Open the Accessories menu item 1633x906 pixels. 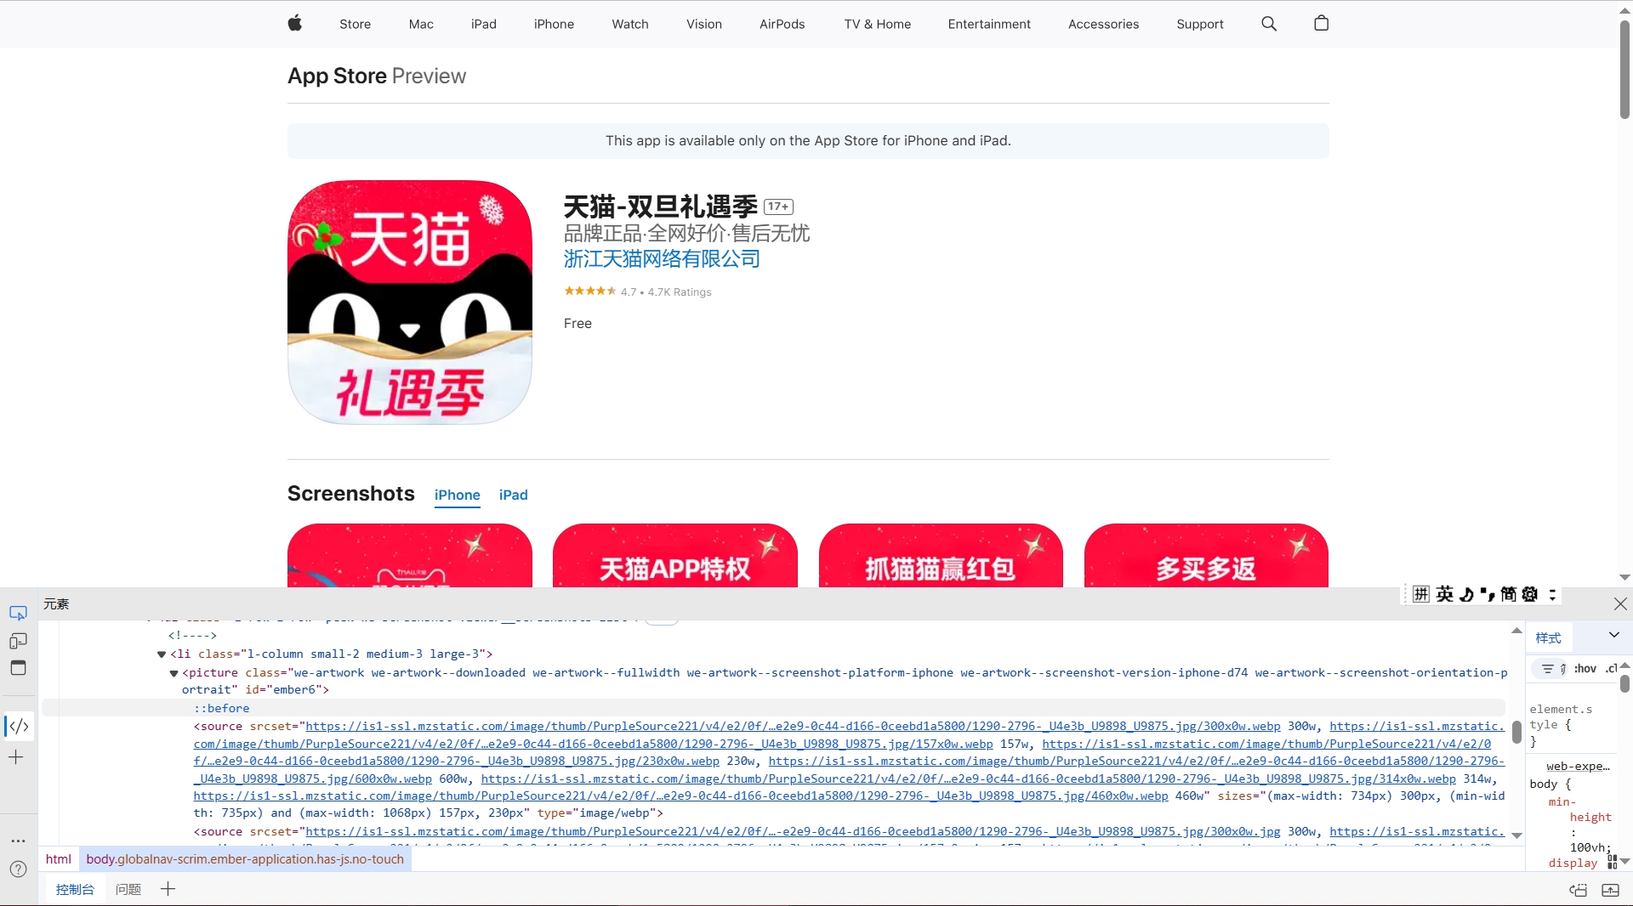(1103, 24)
